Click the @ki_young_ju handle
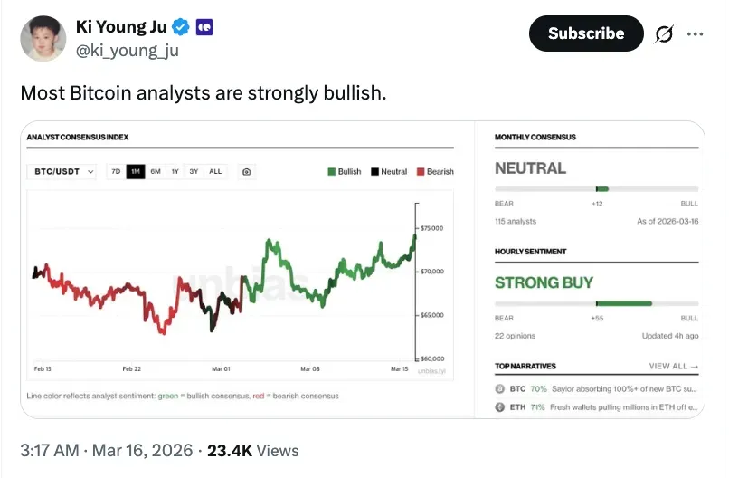 tap(127, 51)
